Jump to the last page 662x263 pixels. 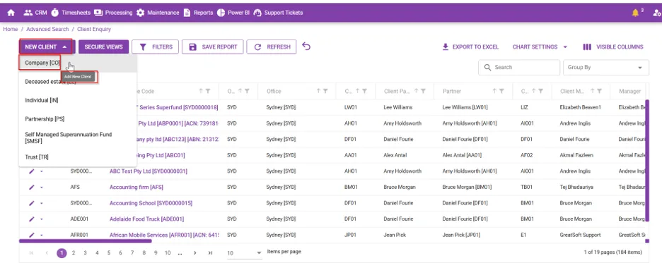(210, 253)
